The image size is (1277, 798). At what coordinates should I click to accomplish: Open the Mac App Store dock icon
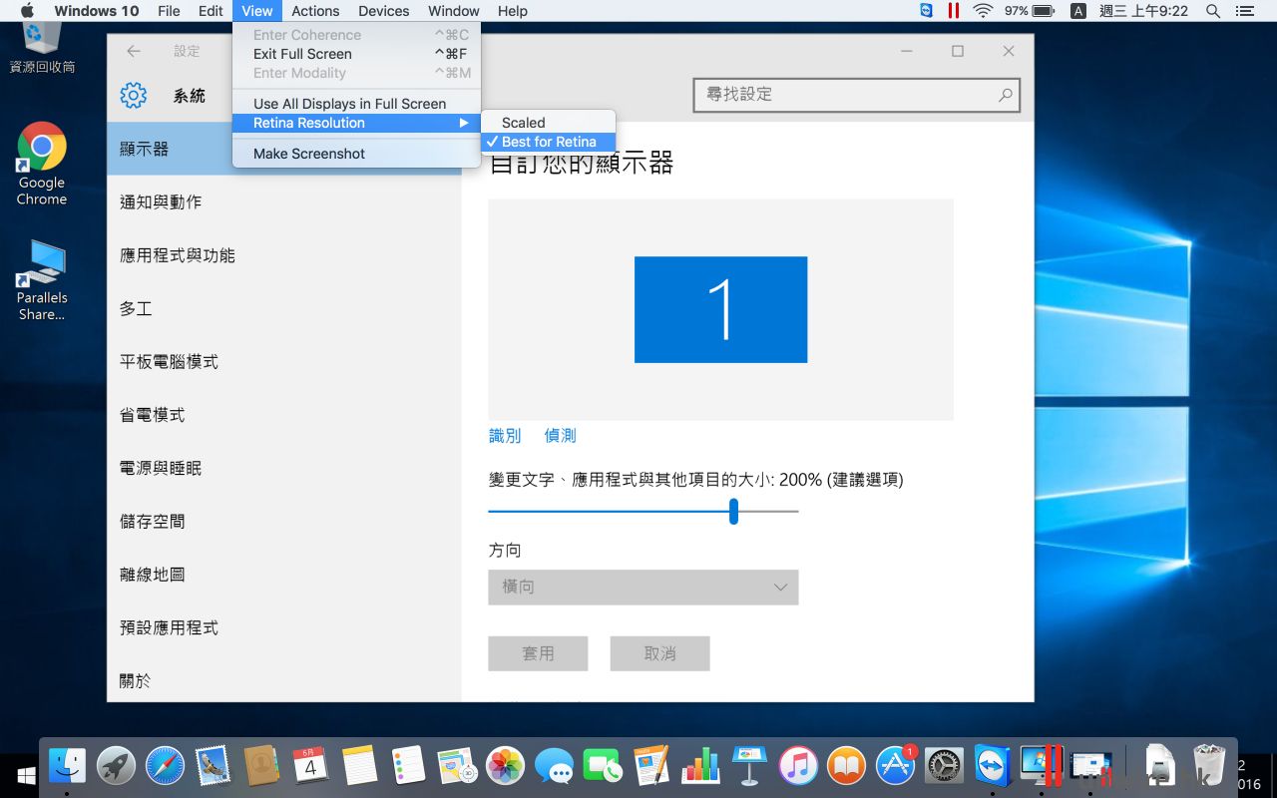[895, 766]
